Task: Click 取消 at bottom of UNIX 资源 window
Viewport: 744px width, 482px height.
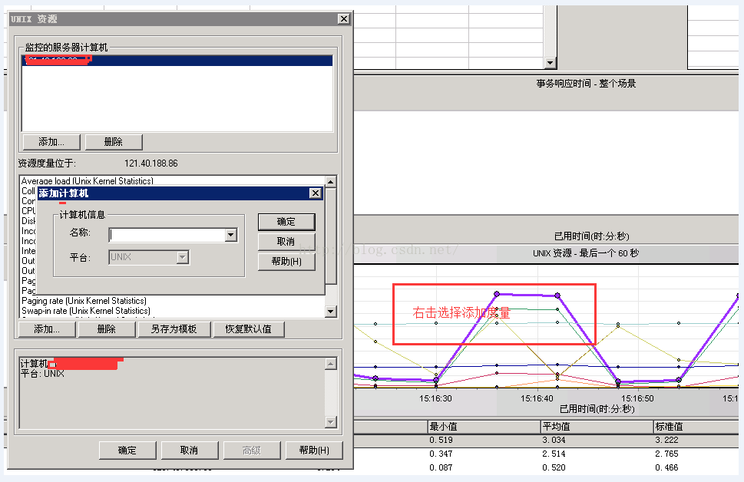Action: (x=190, y=451)
